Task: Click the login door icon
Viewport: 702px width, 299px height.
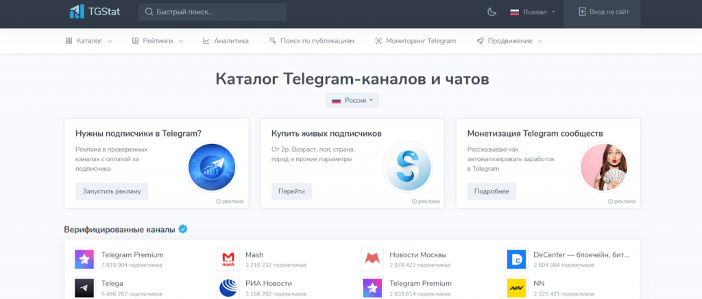Action: (582, 12)
